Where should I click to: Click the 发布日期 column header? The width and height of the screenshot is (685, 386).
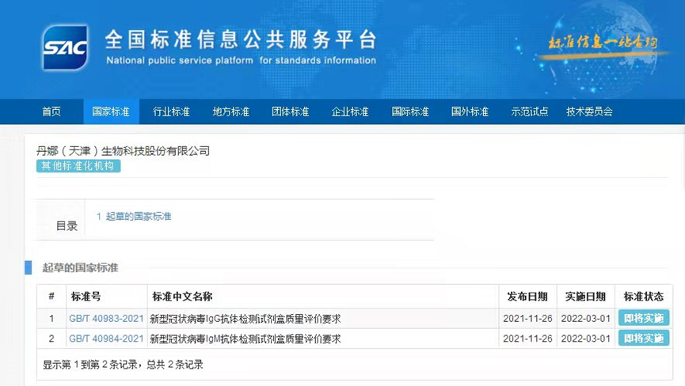[x=527, y=297]
